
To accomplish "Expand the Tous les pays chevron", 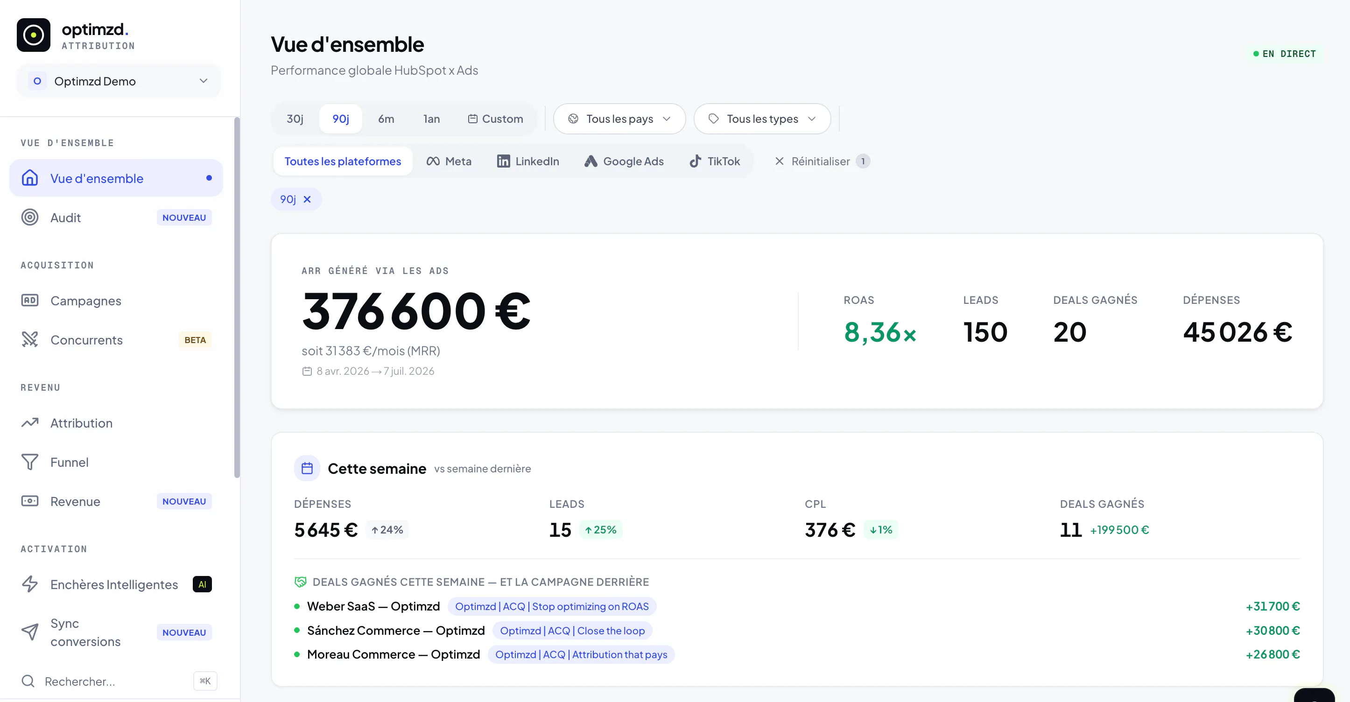I will pos(667,119).
